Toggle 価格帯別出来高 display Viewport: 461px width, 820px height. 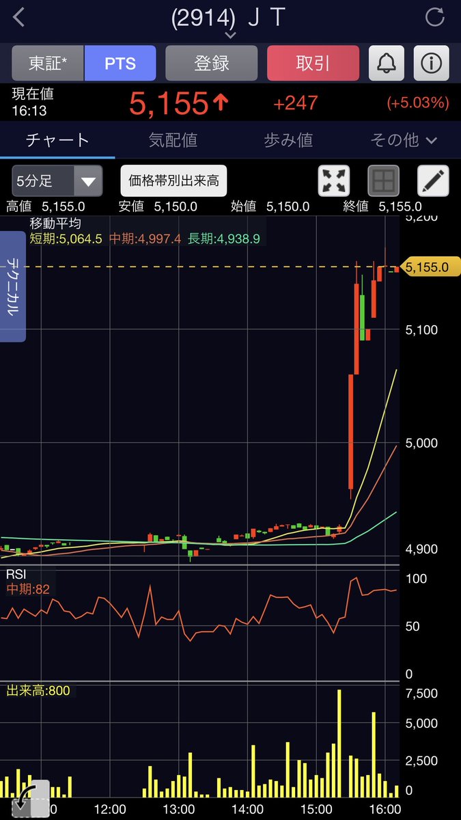pos(174,181)
